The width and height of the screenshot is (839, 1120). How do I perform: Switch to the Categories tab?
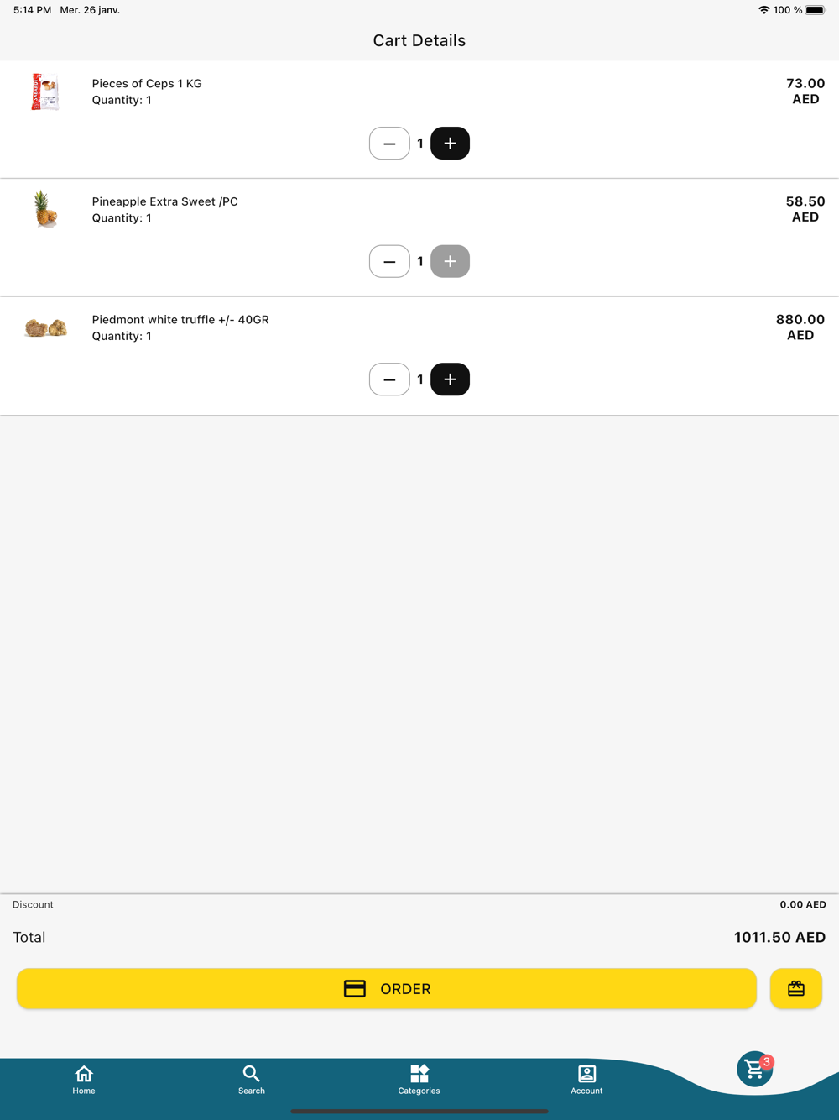click(x=419, y=1080)
